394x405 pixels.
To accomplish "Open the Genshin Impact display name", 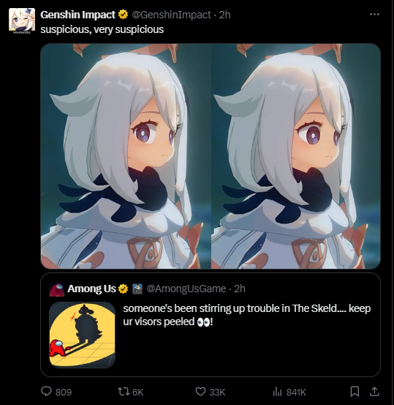I will (77, 15).
